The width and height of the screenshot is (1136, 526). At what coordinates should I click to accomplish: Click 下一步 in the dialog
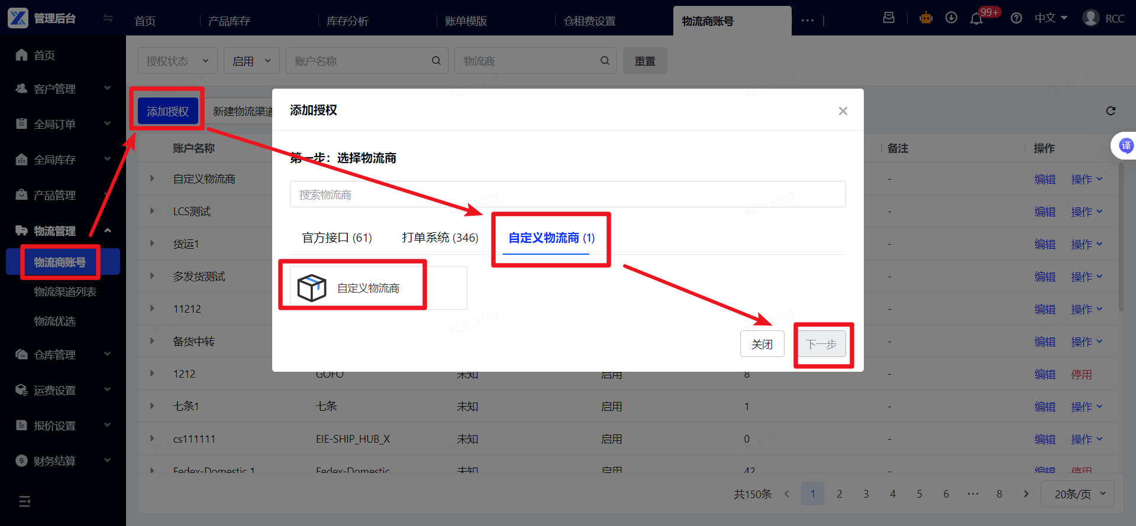click(821, 344)
